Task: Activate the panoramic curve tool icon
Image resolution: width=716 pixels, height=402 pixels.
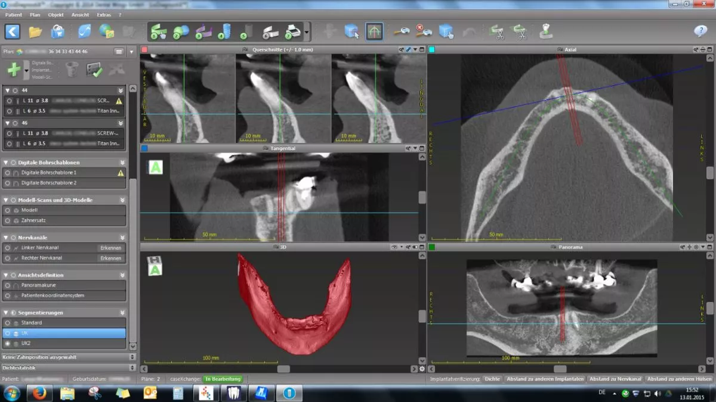Action: click(x=374, y=32)
